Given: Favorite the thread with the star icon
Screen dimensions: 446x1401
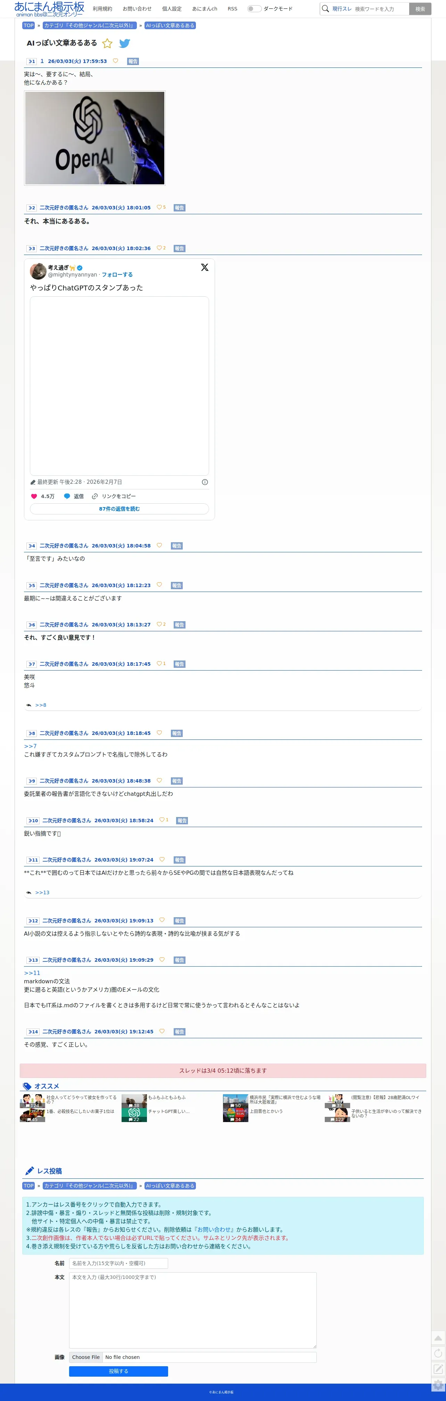Looking at the screenshot, I should [x=108, y=43].
